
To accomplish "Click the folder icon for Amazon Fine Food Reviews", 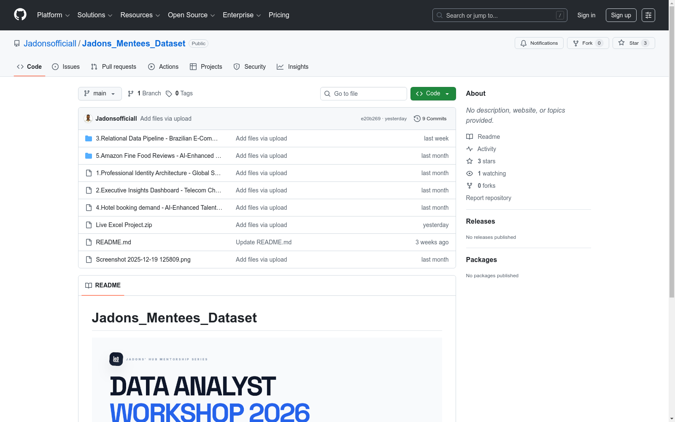I will (89, 156).
